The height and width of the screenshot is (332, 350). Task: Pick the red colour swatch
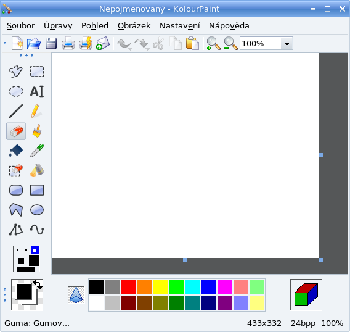click(129, 287)
